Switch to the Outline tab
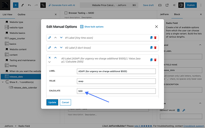Image resolution: width=205 pixels, height=128 pixels. [x=22, y=14]
